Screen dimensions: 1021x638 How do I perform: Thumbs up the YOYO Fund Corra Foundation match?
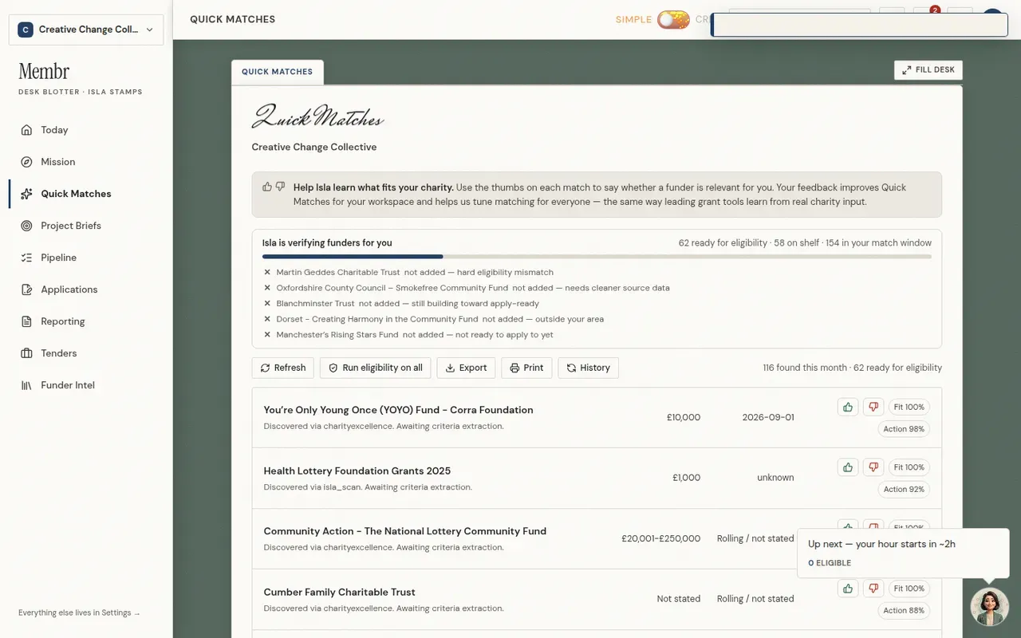[848, 407]
